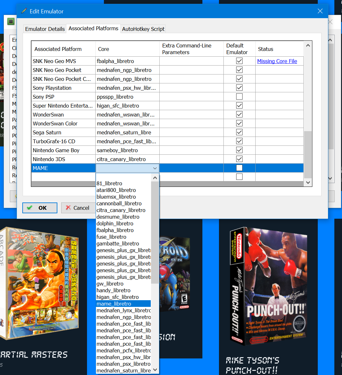
Task: Choose fbalpha_libretro in core dropdown list
Action: [x=123, y=230]
